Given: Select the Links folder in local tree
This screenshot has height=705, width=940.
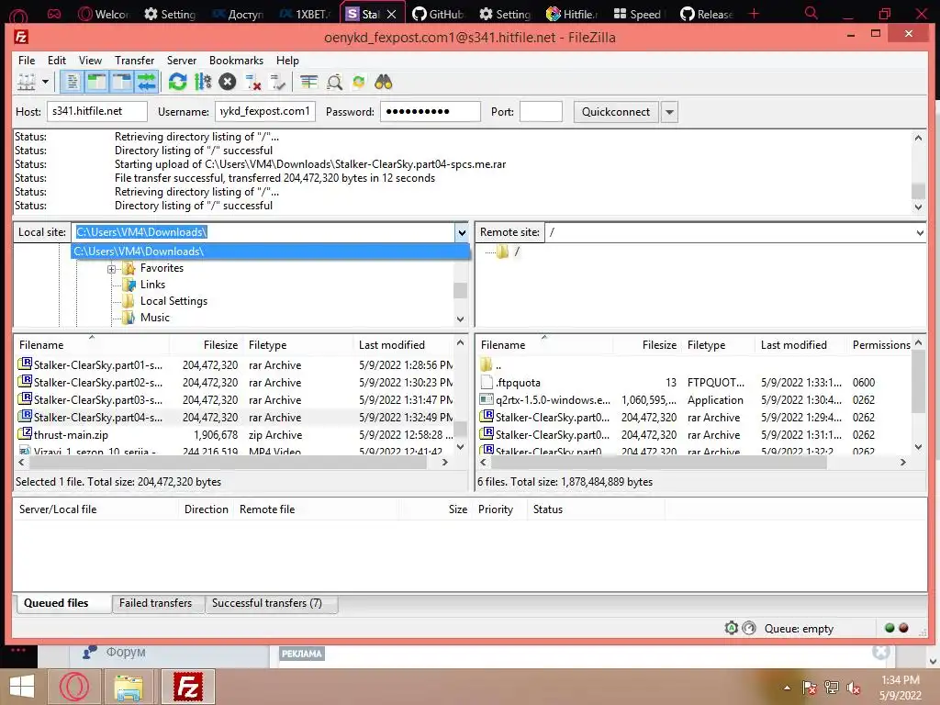Looking at the screenshot, I should [x=152, y=285].
